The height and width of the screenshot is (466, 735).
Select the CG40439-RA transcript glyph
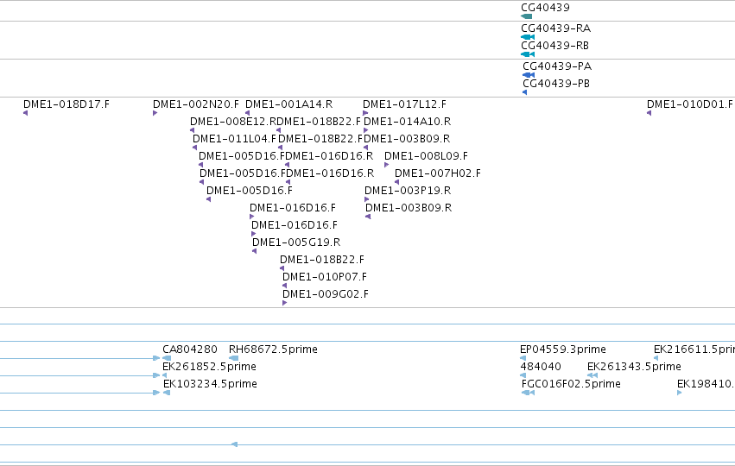tap(528, 37)
